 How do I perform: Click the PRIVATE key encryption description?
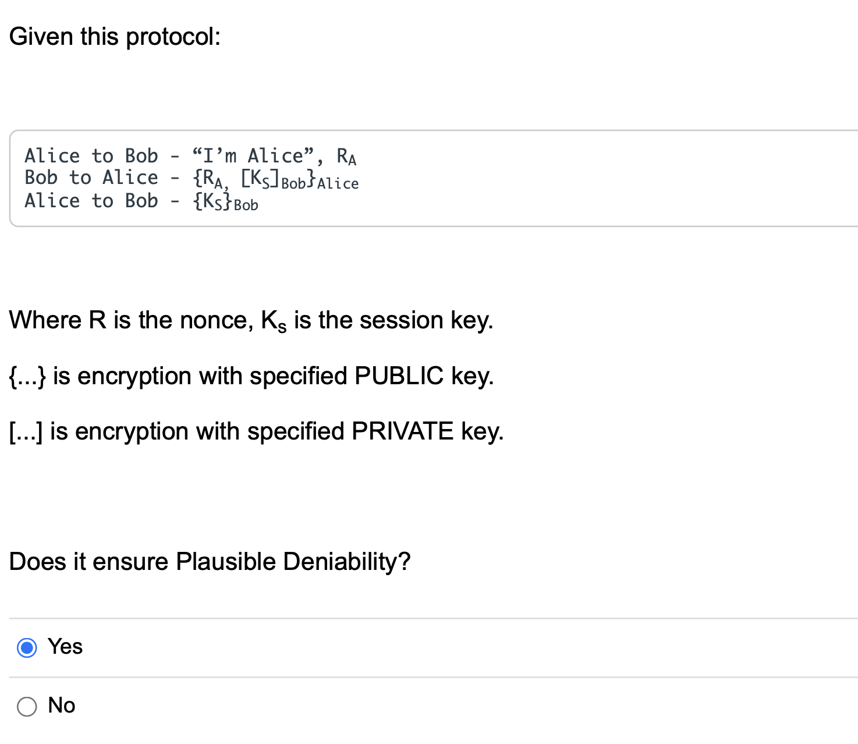[x=256, y=431]
